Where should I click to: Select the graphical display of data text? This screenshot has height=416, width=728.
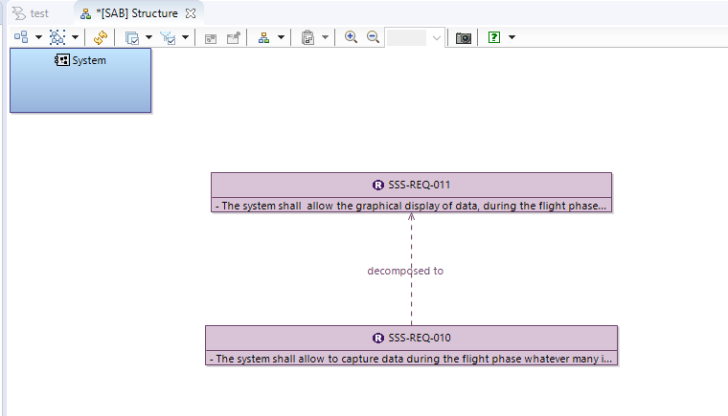pos(411,206)
